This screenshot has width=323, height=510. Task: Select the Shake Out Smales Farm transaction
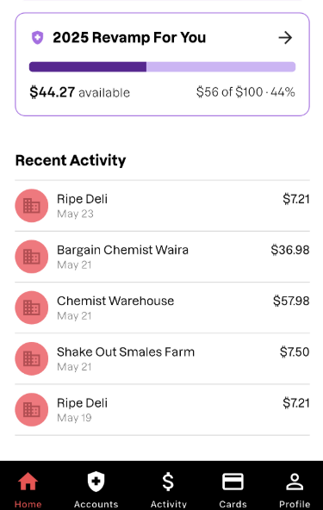(162, 358)
